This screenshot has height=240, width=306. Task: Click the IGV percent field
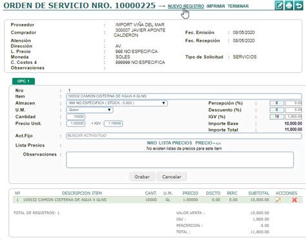[277, 117]
